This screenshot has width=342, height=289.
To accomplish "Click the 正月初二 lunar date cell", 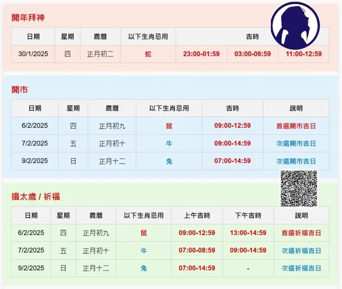I will pyautogui.click(x=100, y=54).
